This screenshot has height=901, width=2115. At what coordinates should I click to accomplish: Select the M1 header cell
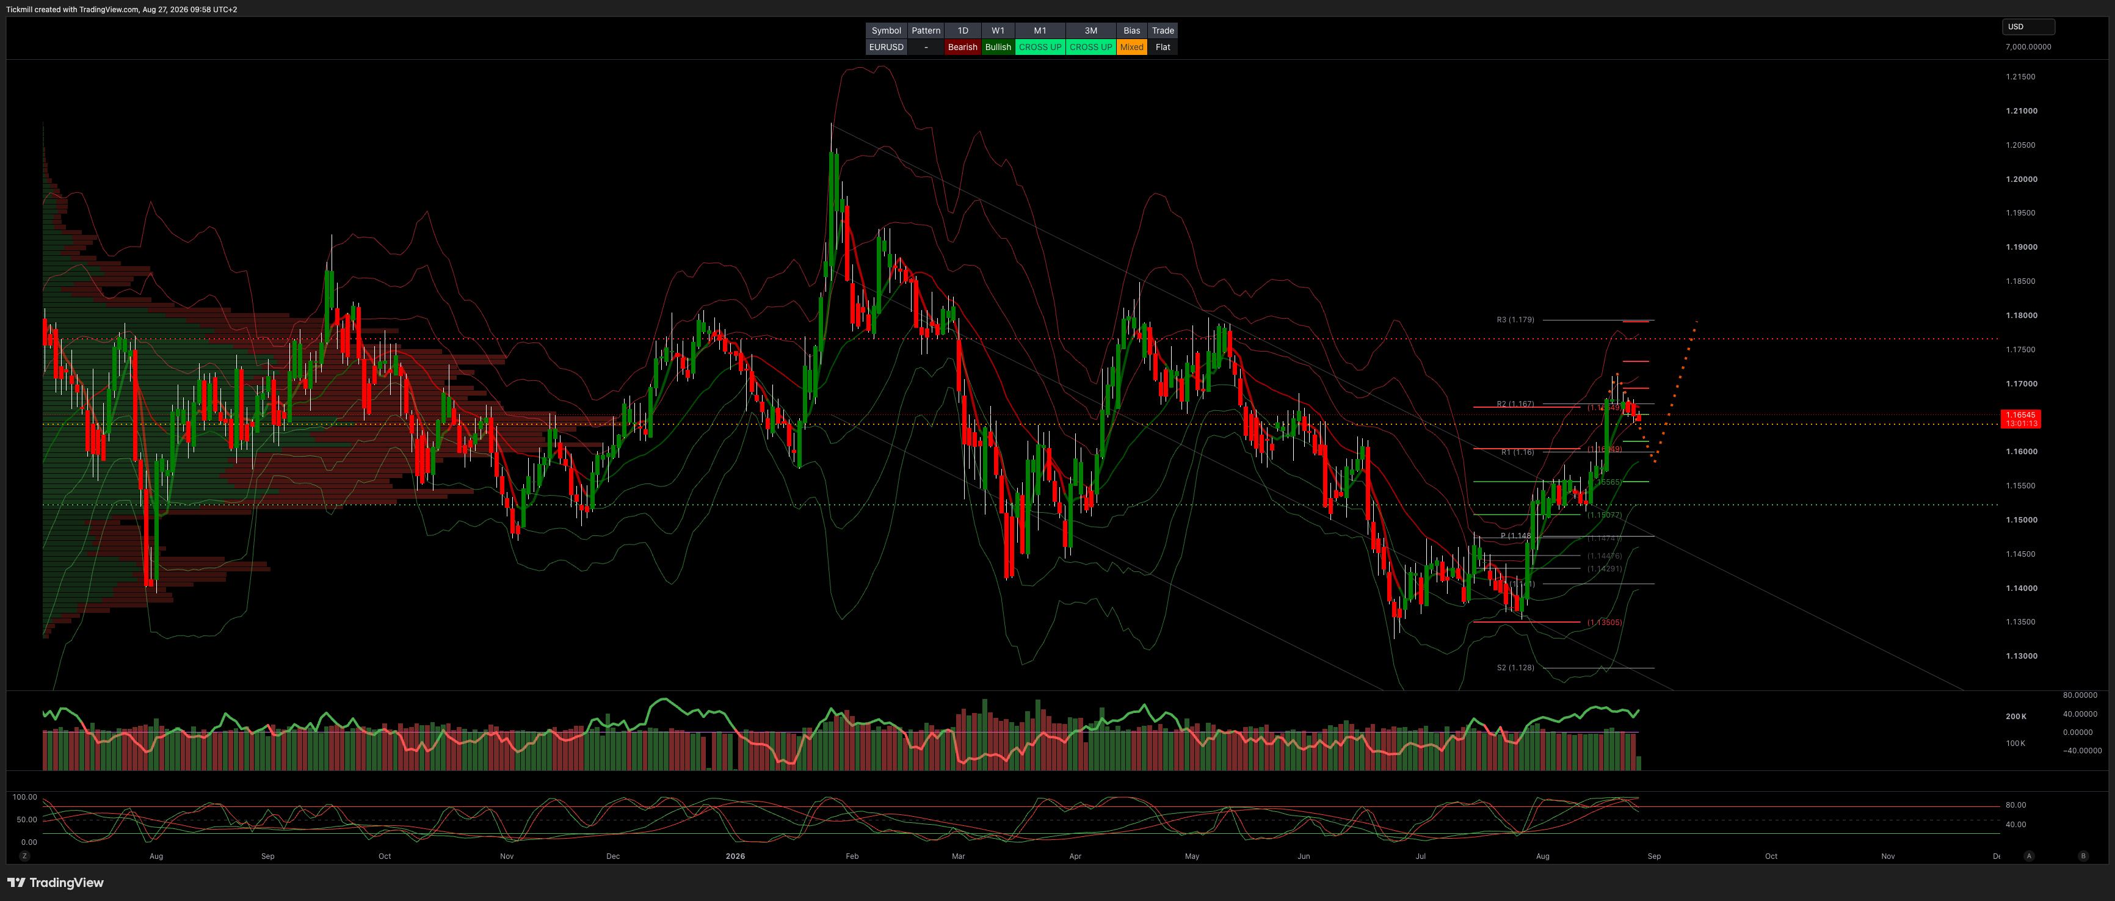coord(1040,31)
